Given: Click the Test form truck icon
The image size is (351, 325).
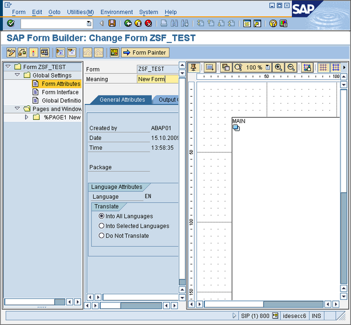Looking at the screenshot, I should [x=45, y=52].
